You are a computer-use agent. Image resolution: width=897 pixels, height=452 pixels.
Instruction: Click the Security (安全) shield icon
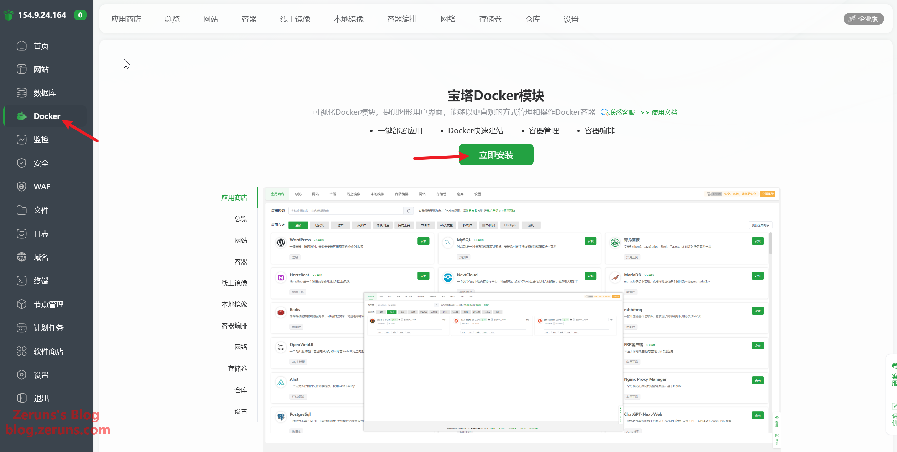[x=21, y=163]
